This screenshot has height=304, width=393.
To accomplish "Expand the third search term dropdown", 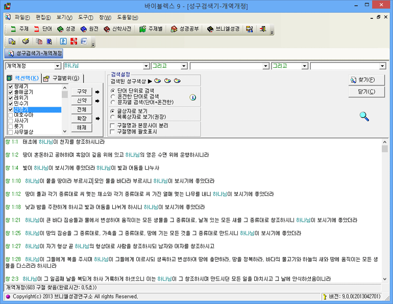I will pyautogui.click(x=382, y=66).
